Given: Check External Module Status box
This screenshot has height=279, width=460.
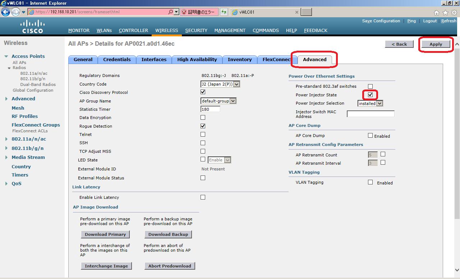Looking at the screenshot, I should point(203,178).
